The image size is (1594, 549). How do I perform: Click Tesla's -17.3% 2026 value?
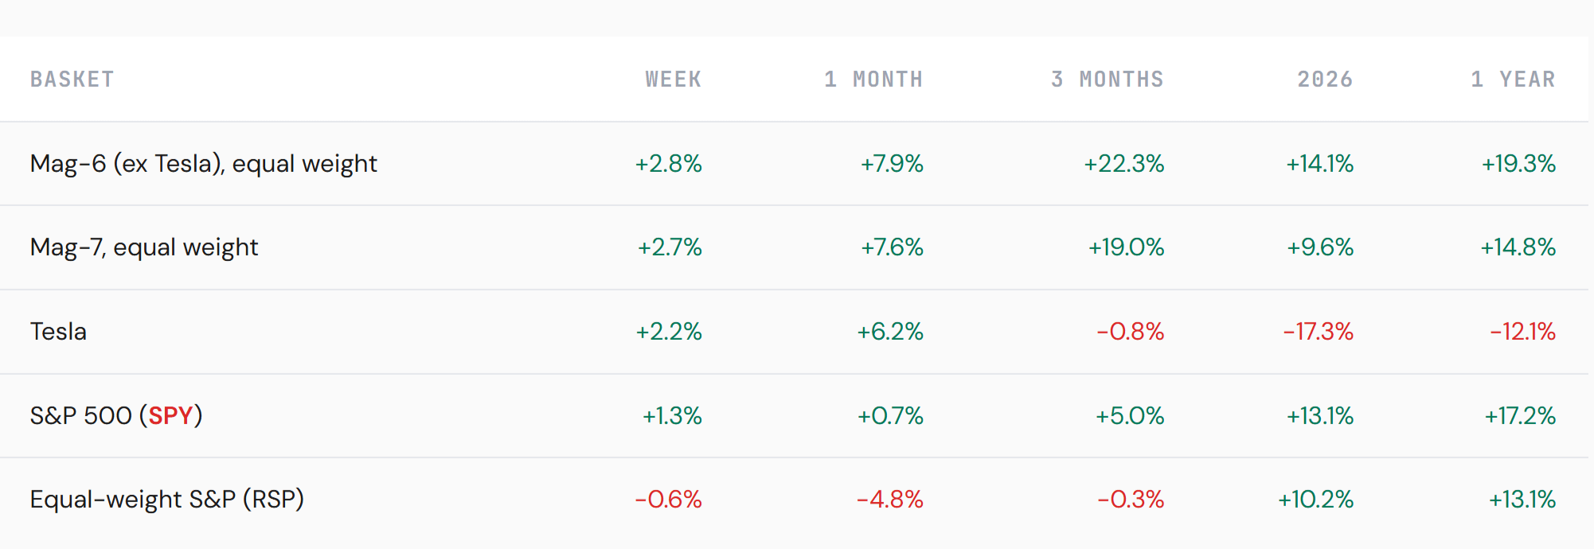coord(1319,332)
